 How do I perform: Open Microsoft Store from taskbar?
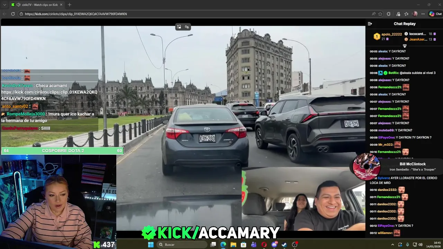tap(244, 245)
